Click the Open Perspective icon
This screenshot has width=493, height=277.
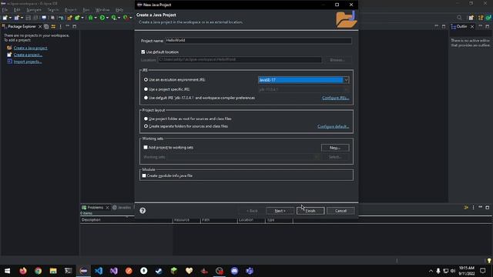[x=471, y=18]
